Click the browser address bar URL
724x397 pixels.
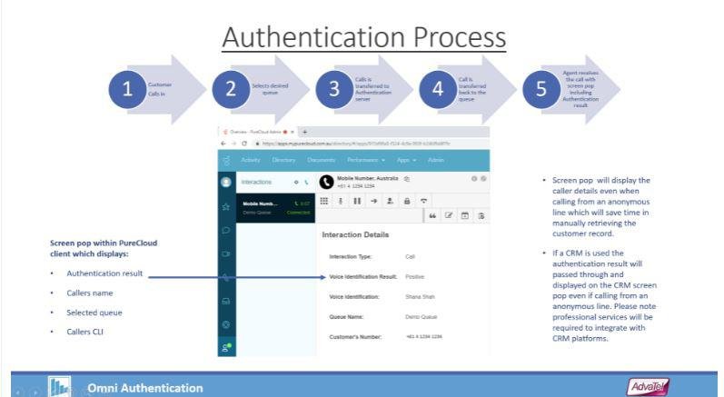355,144
